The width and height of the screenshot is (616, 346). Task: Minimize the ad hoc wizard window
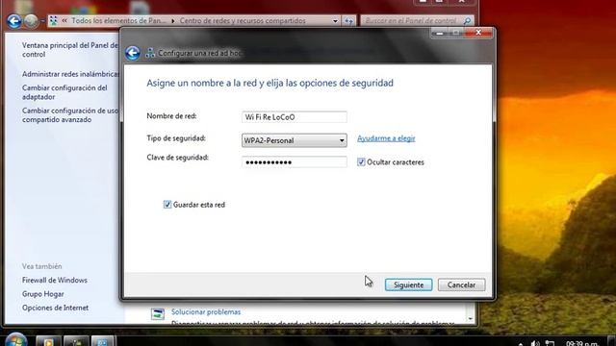pos(440,34)
